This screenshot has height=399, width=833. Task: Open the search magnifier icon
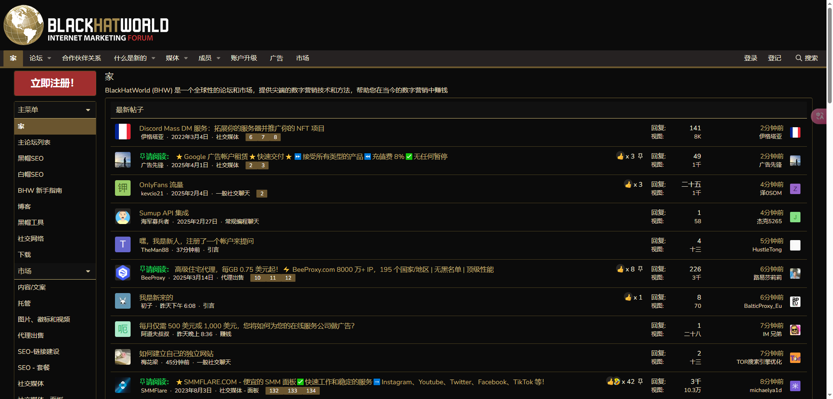pos(798,58)
